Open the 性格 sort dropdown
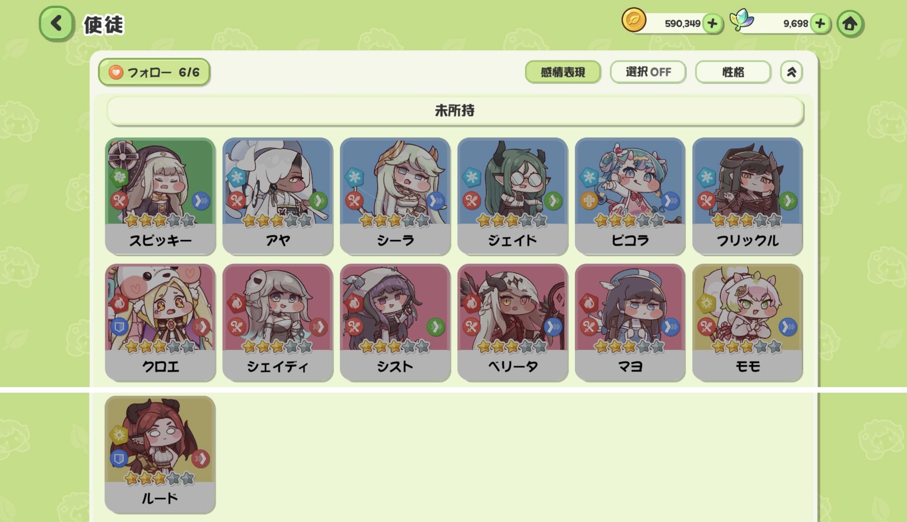 pyautogui.click(x=733, y=72)
